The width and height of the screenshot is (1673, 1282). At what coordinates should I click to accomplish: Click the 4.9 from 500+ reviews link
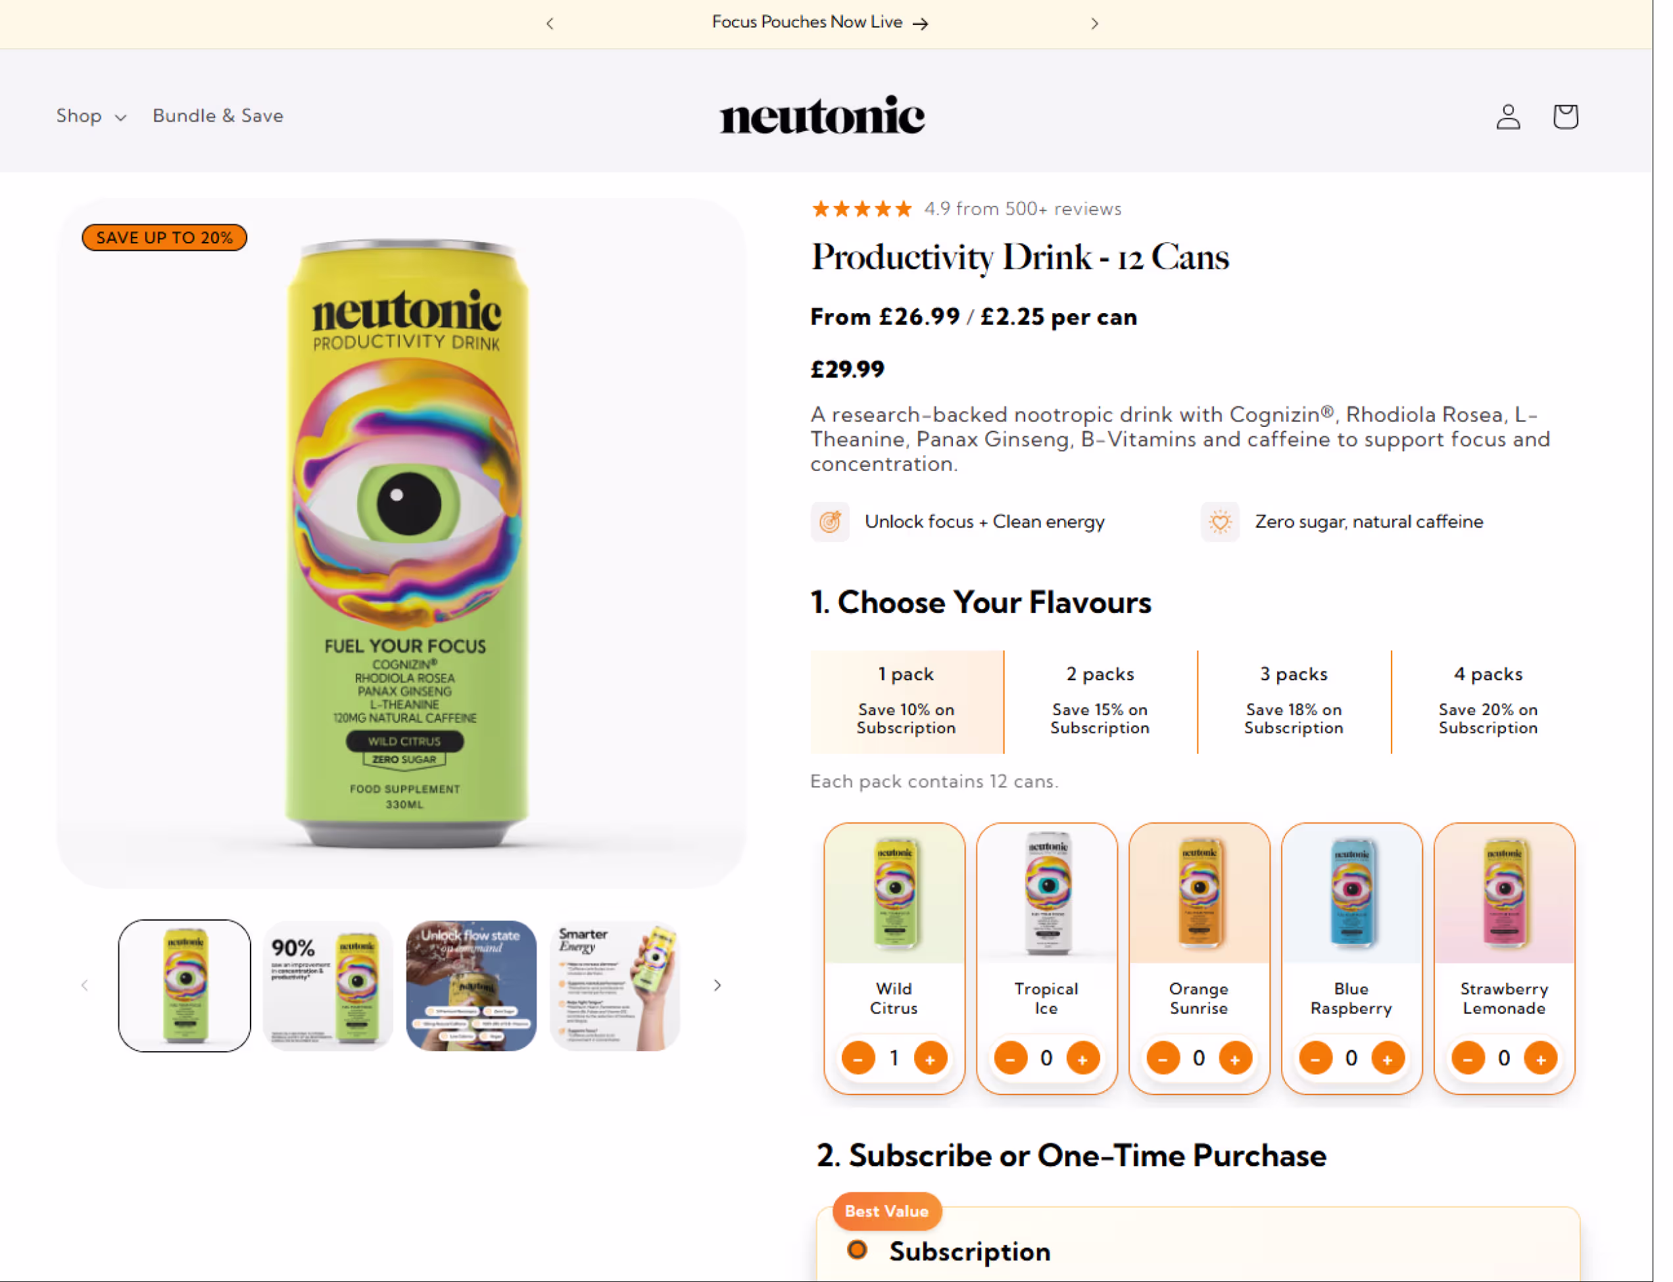tap(1022, 209)
